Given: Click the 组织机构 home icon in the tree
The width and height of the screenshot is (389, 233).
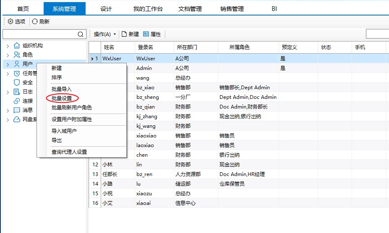Looking at the screenshot, I should click(x=17, y=46).
